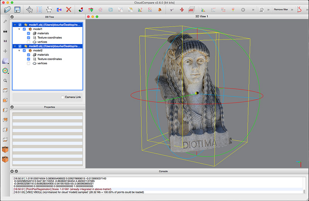Click the Remove filter button
Viewport: 309px width, 201px height.
281,9
